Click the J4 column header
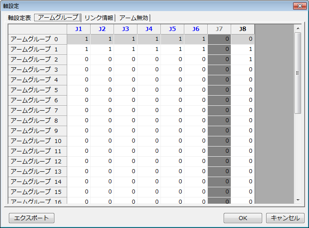 [149, 29]
